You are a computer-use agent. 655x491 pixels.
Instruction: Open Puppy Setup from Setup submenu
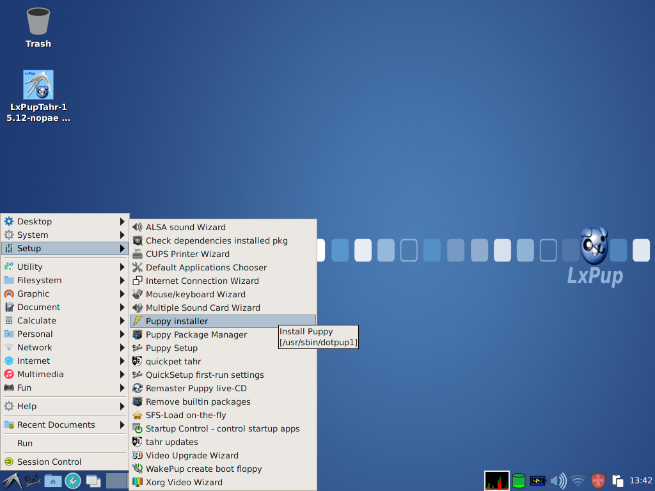(223, 348)
